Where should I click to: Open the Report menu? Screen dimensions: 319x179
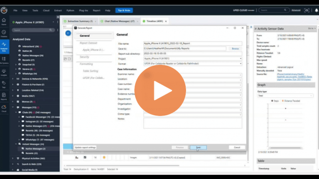point(96,10)
